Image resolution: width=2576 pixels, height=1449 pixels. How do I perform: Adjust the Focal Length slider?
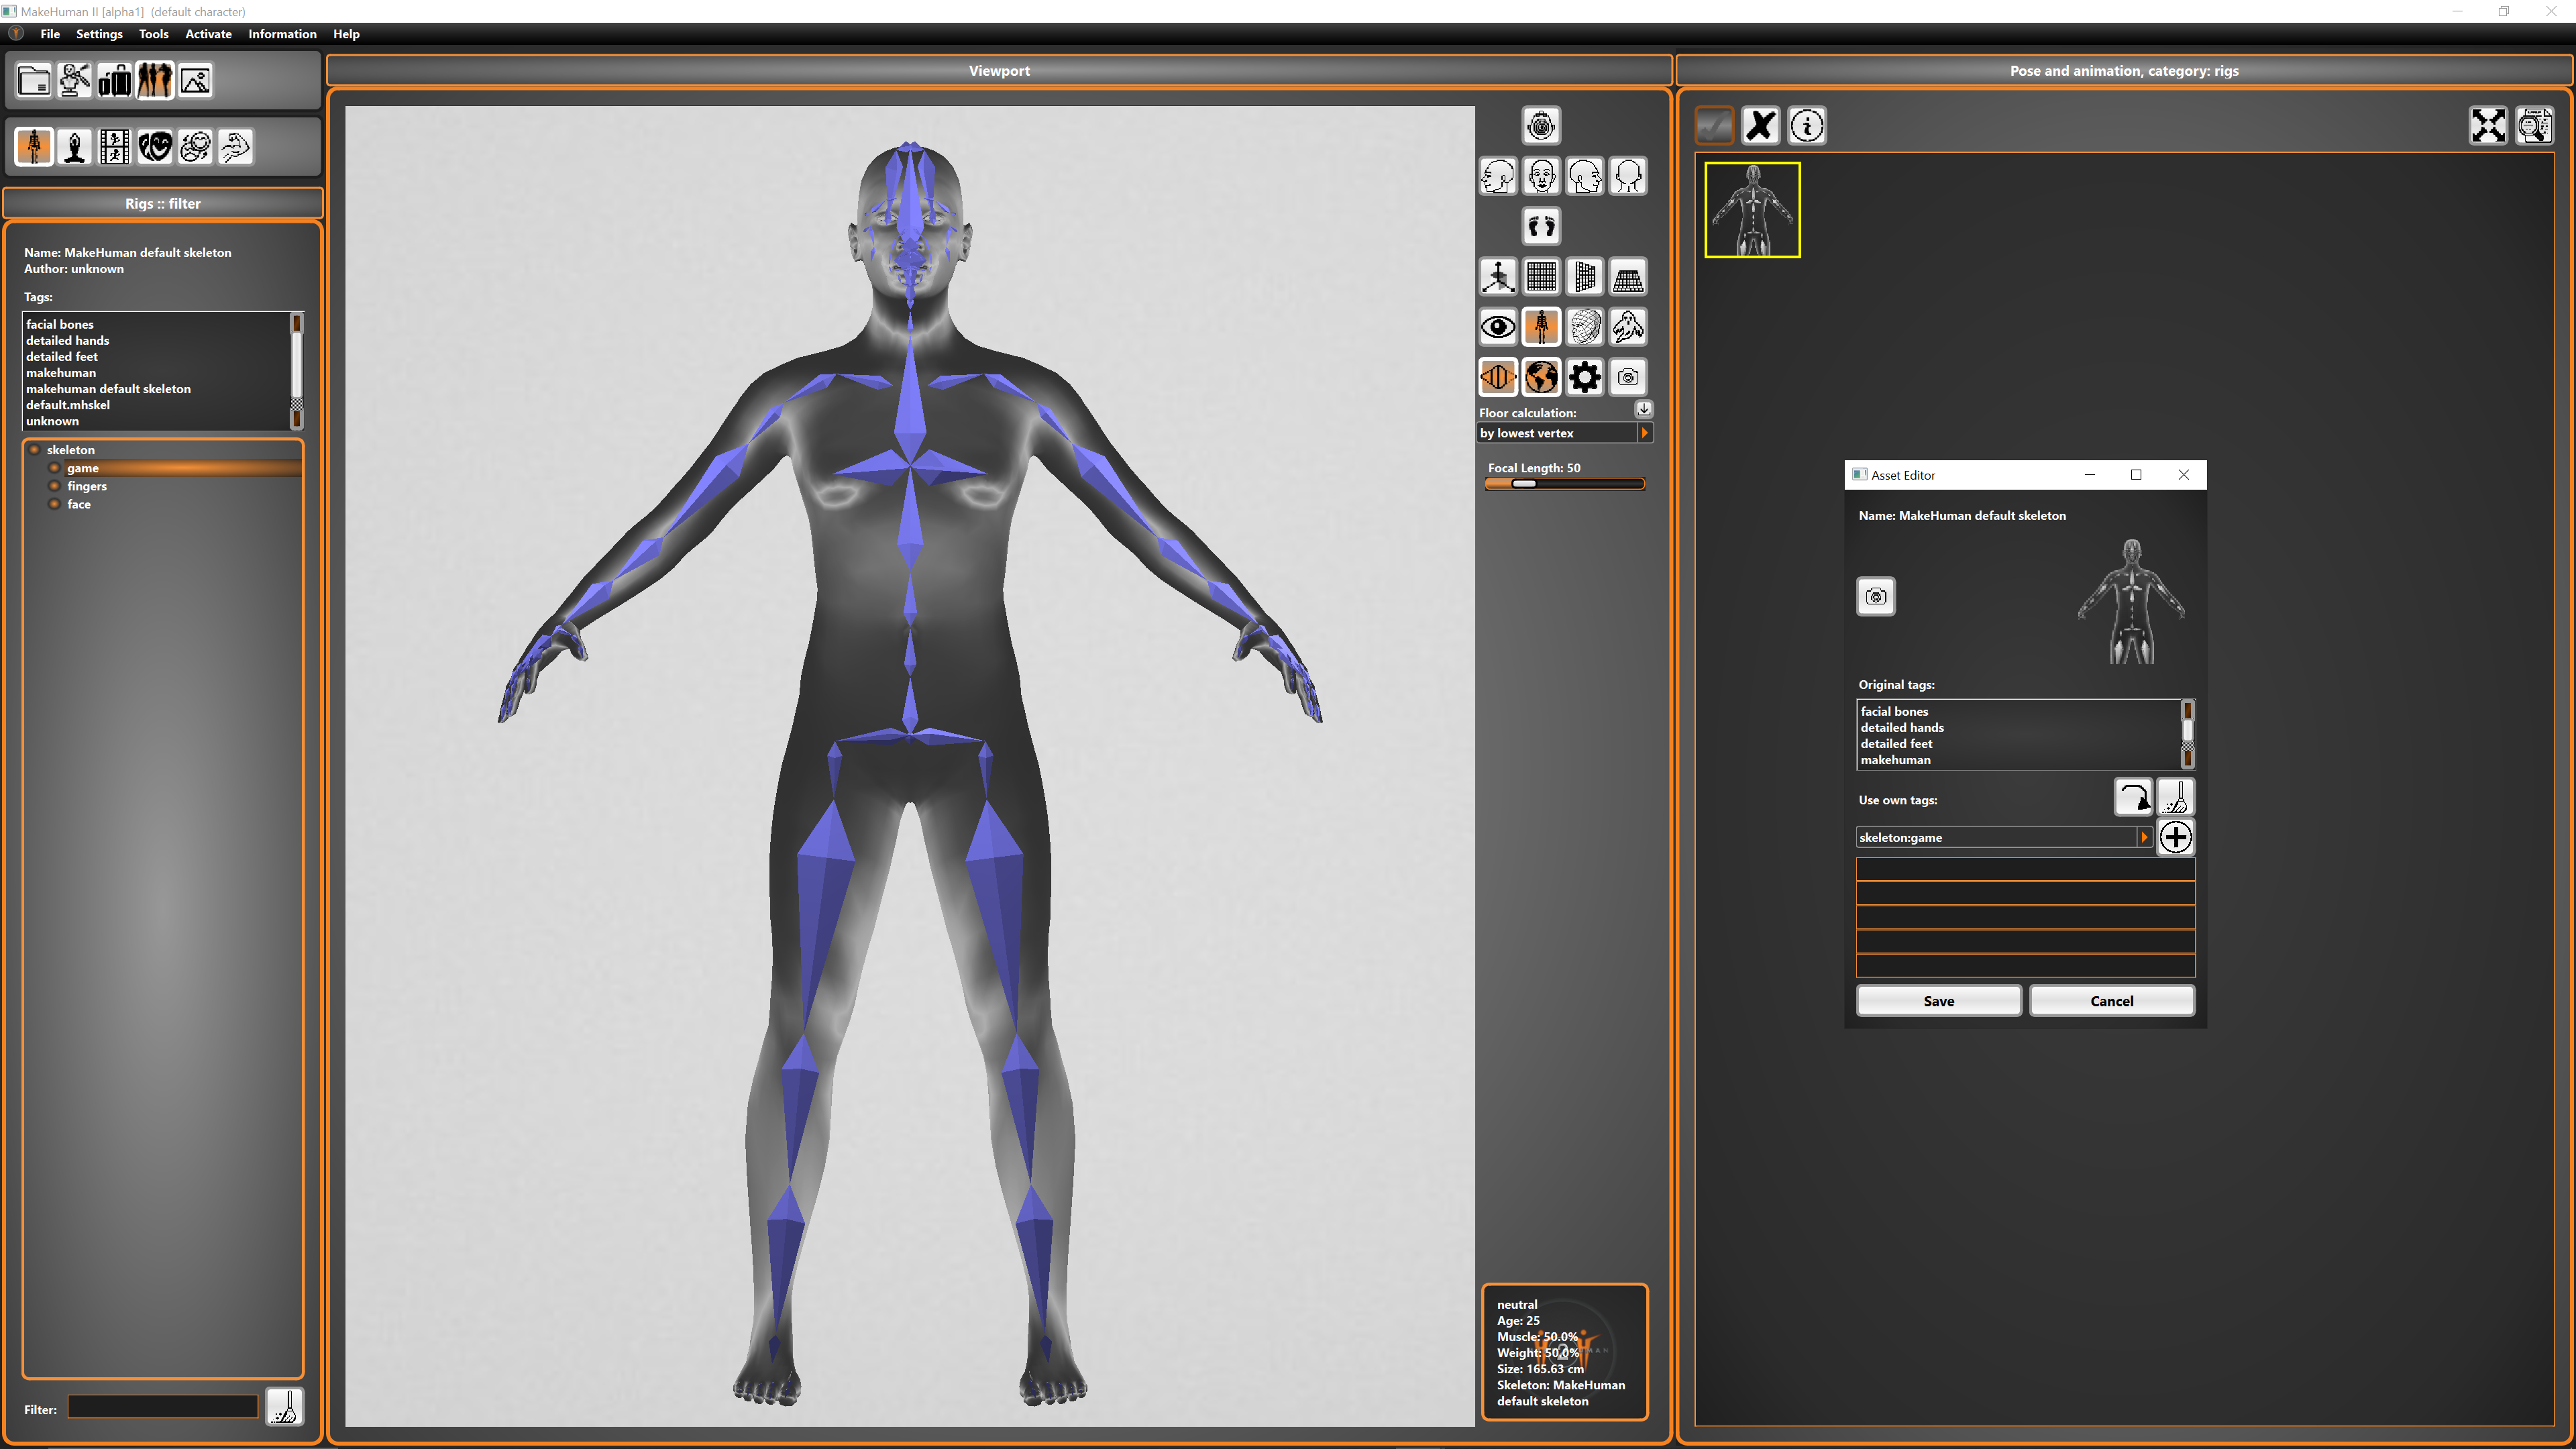[1565, 484]
